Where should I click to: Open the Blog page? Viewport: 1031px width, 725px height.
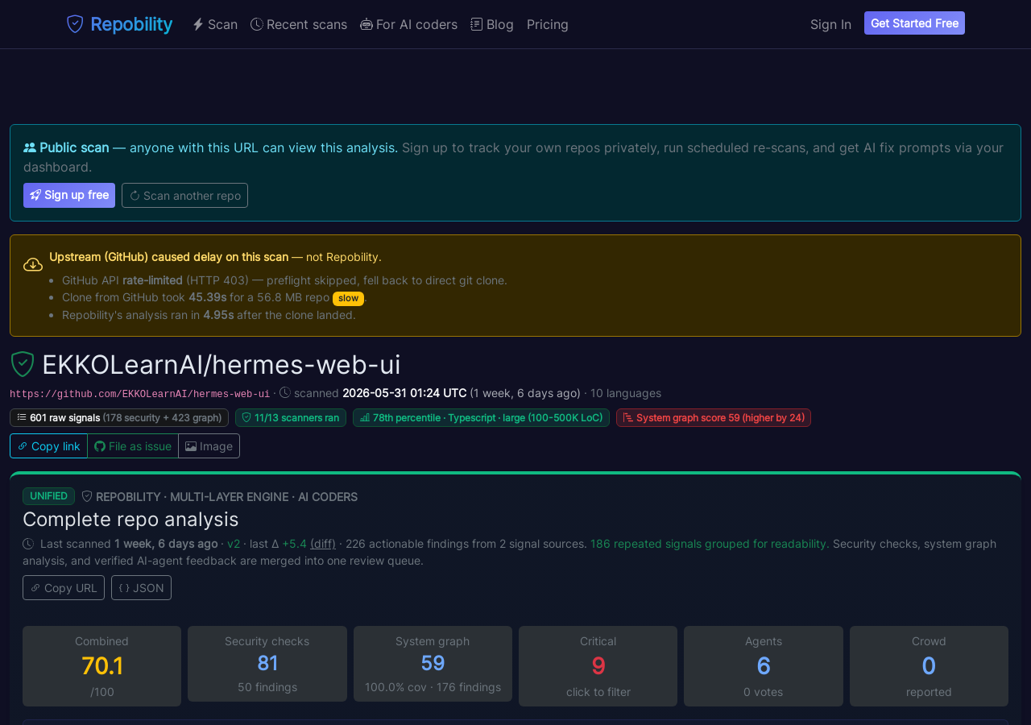[492, 24]
